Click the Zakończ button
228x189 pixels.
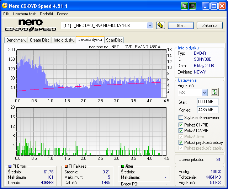(x=210, y=26)
